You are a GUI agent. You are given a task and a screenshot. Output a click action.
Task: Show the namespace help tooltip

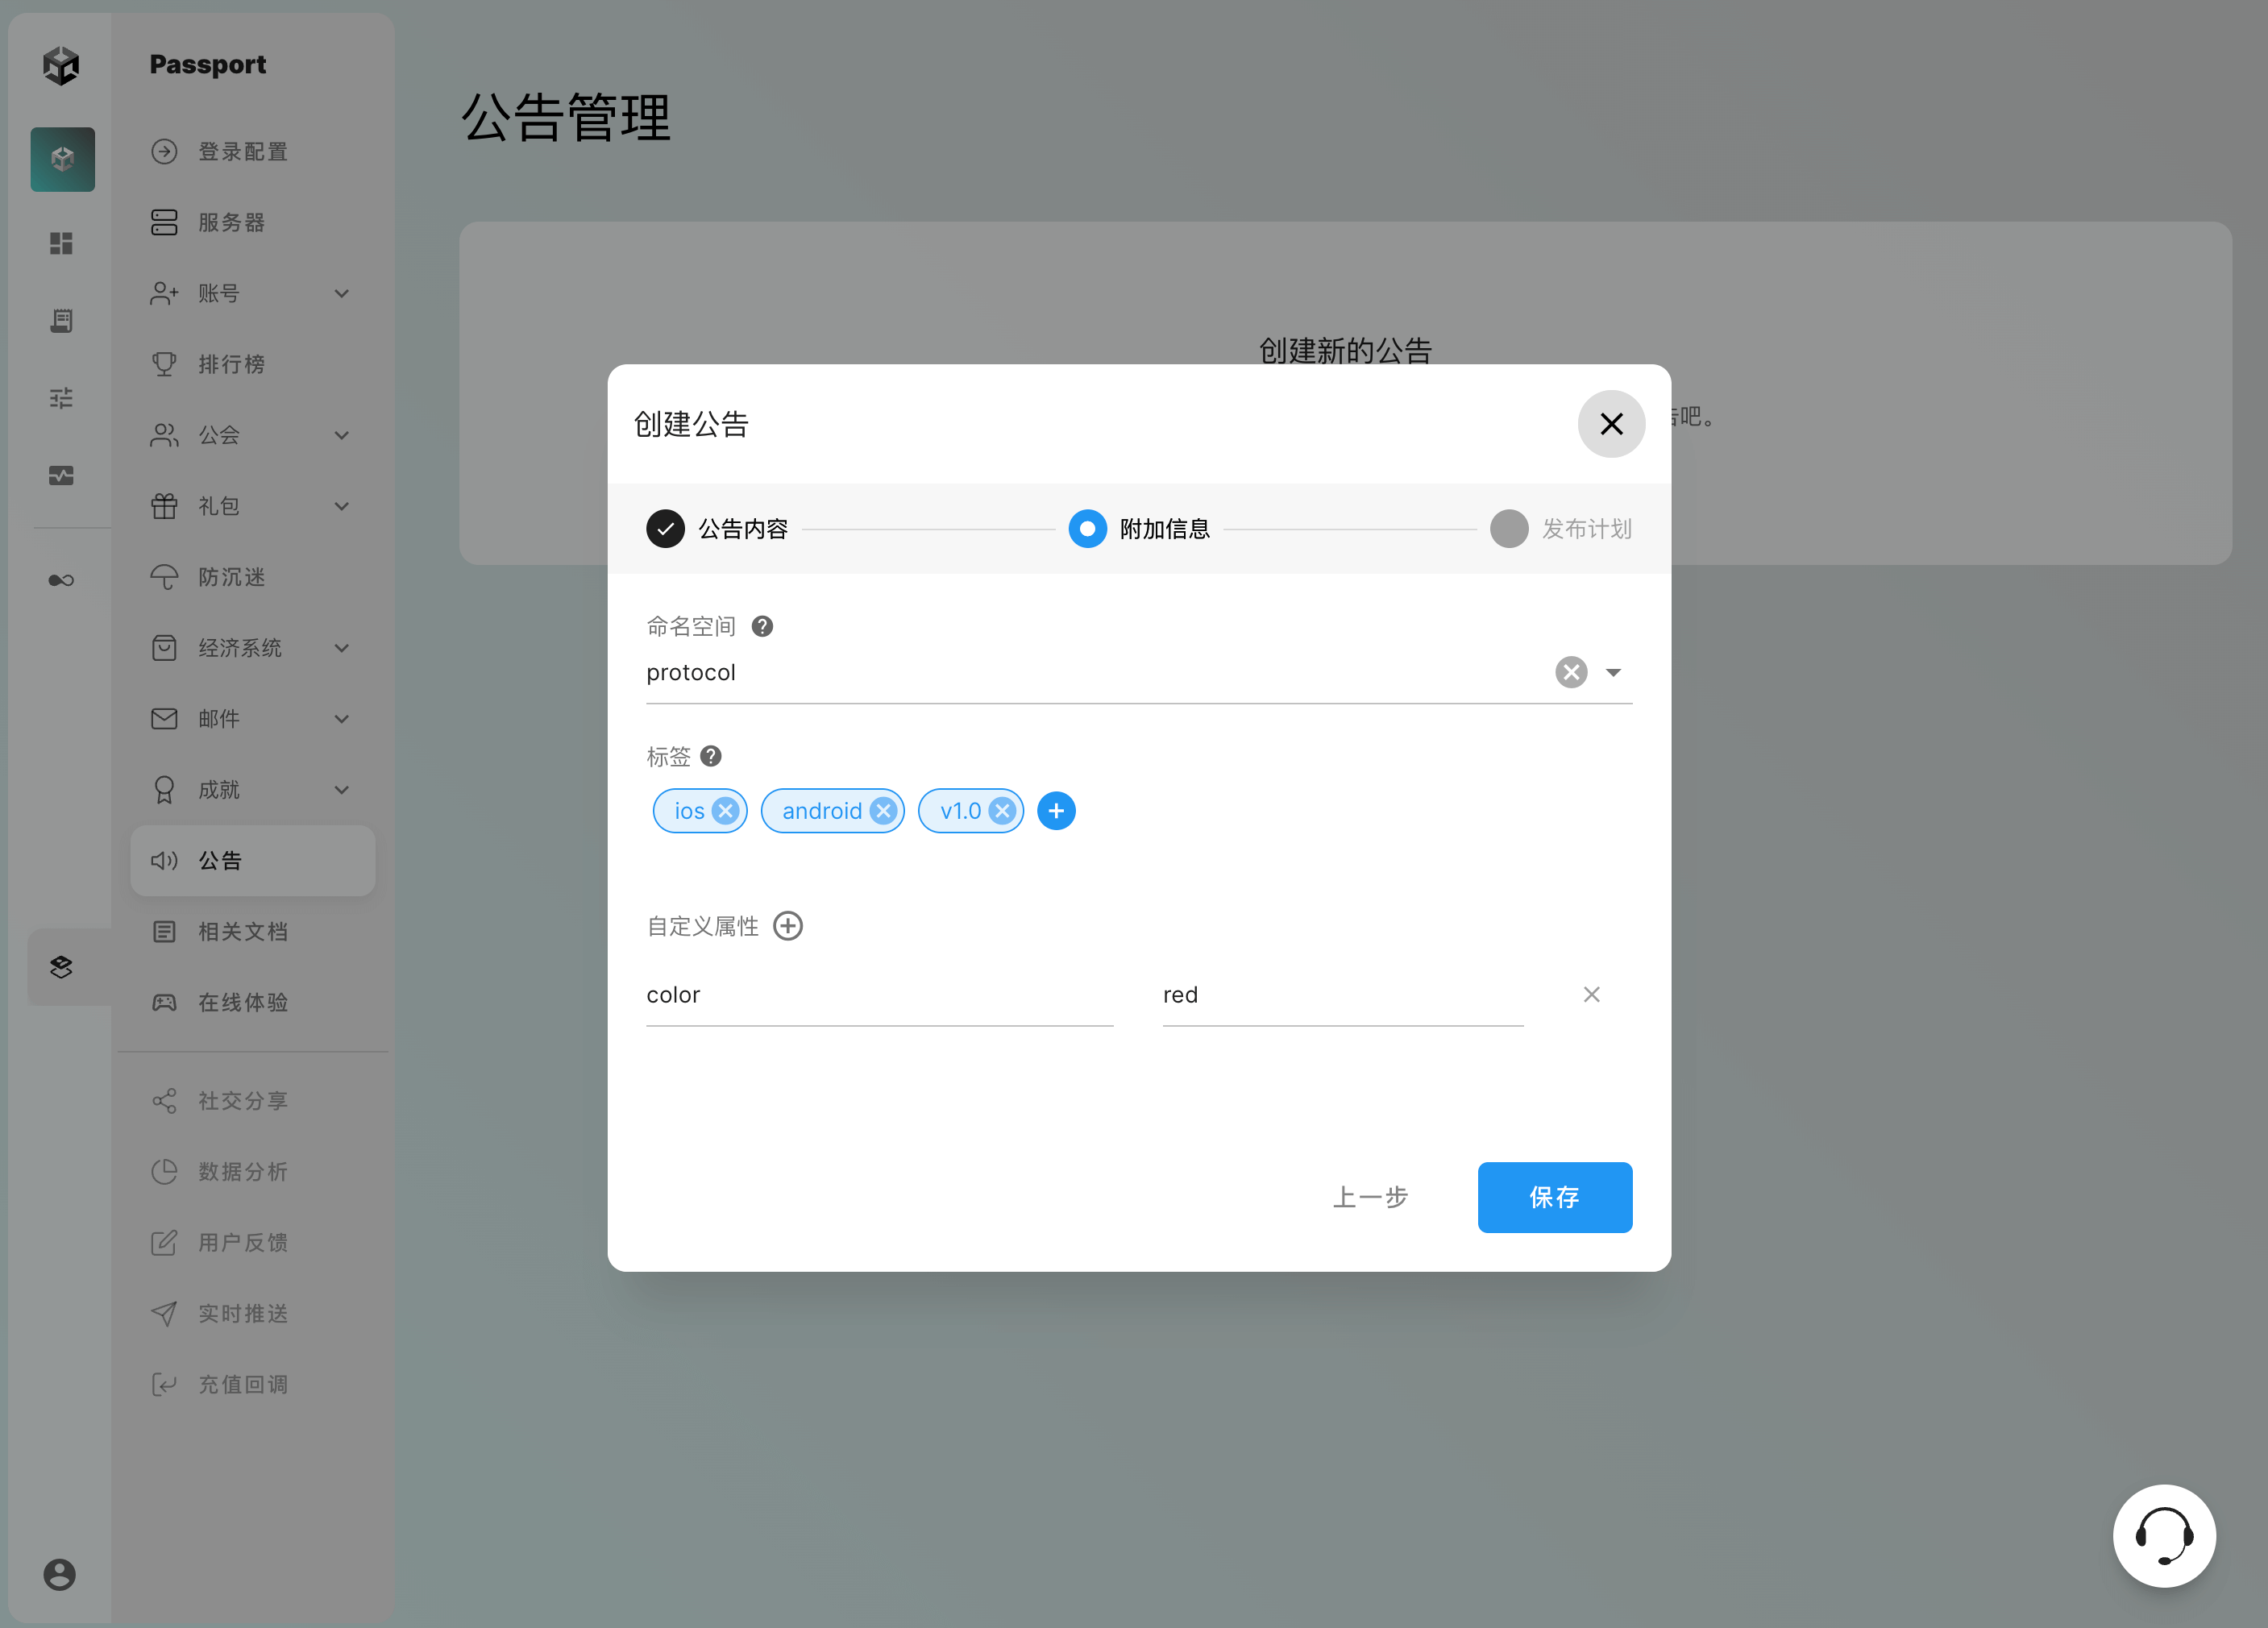pos(762,626)
